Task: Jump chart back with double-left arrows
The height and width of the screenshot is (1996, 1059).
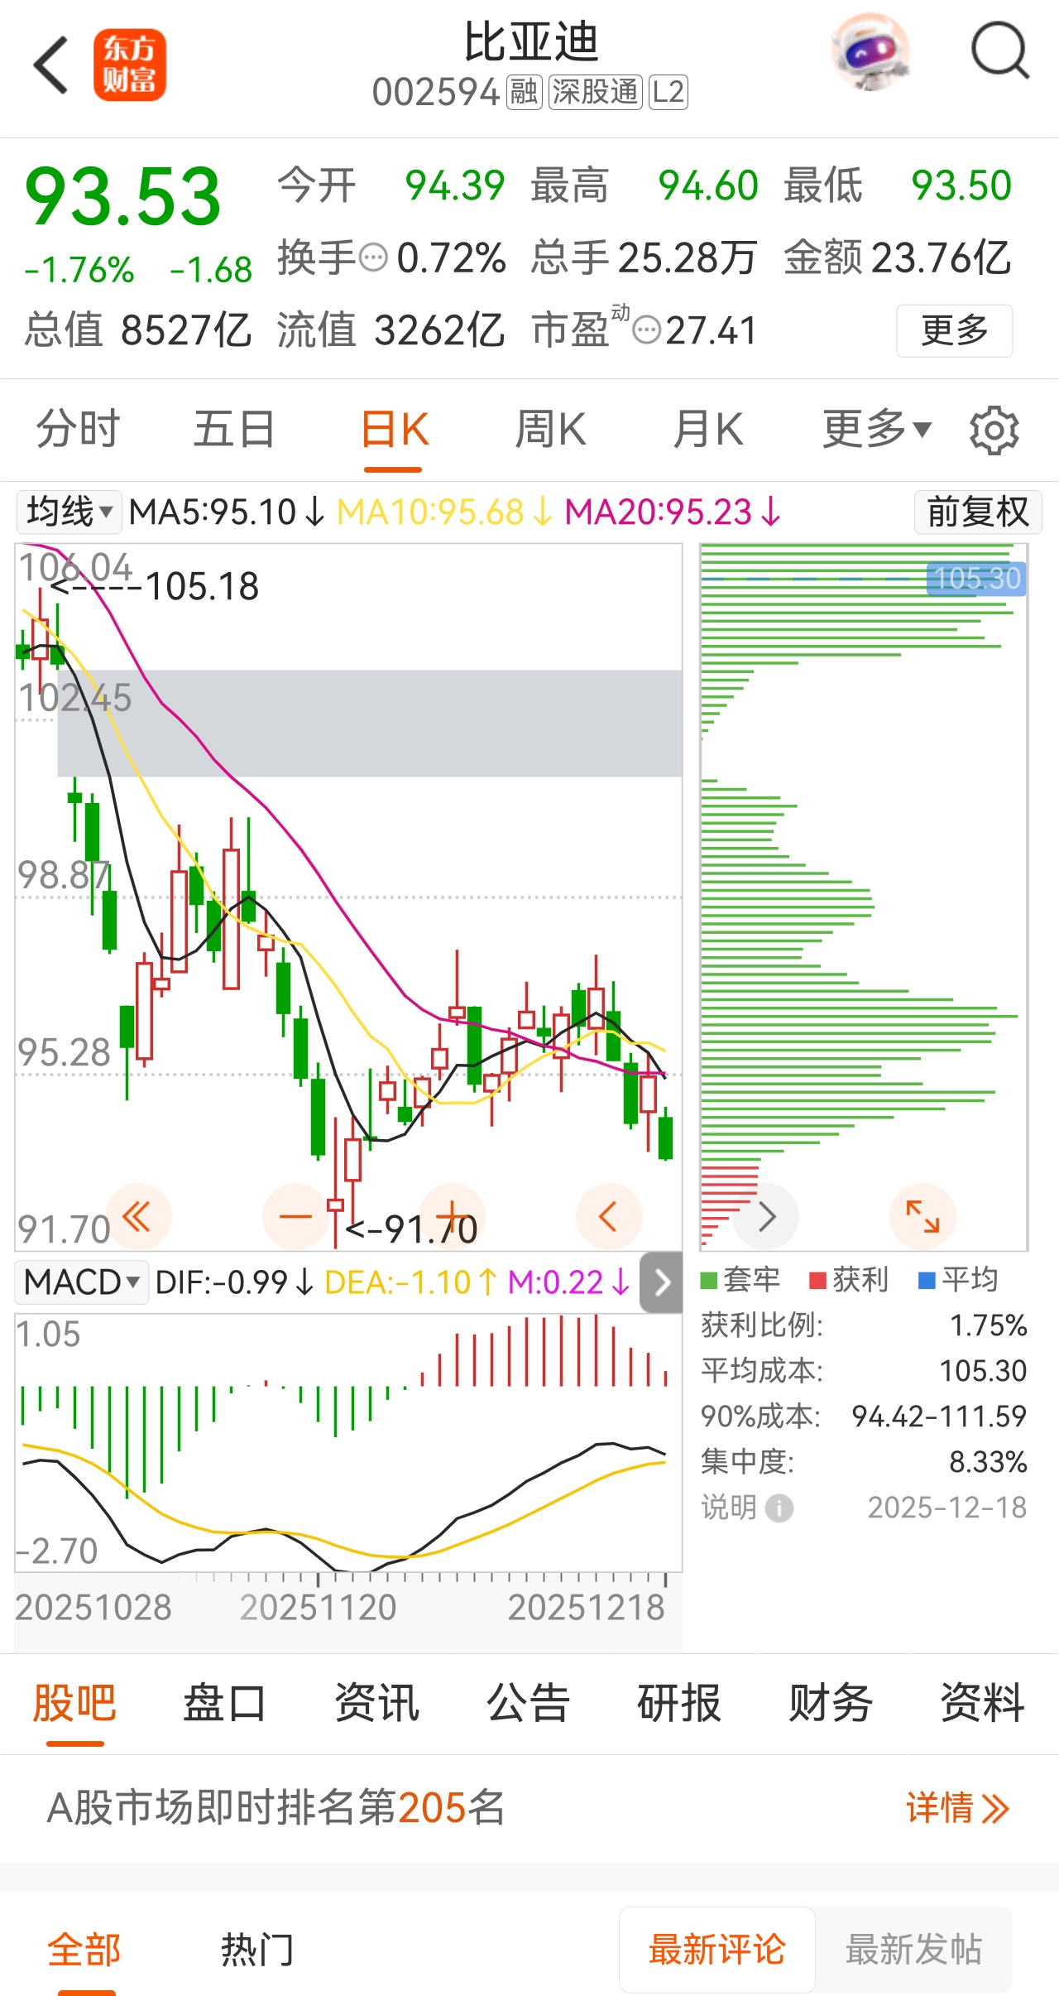Action: point(137,1217)
